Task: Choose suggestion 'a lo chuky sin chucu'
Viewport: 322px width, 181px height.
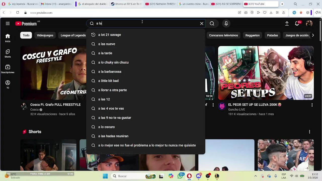Action: [146, 62]
